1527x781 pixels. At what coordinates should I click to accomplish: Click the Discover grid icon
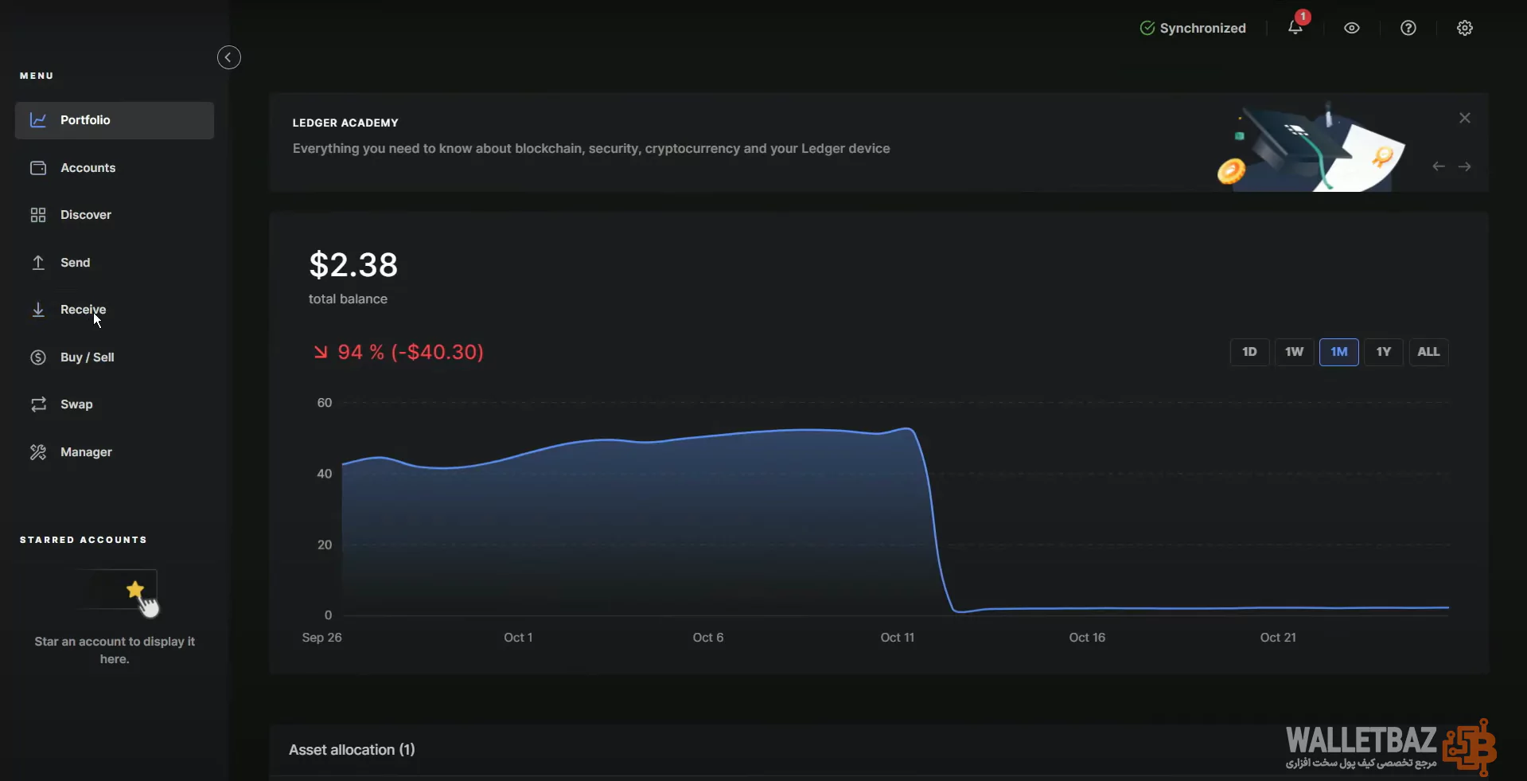(x=38, y=215)
